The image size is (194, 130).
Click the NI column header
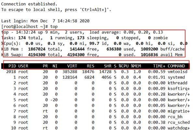coord(55,66)
